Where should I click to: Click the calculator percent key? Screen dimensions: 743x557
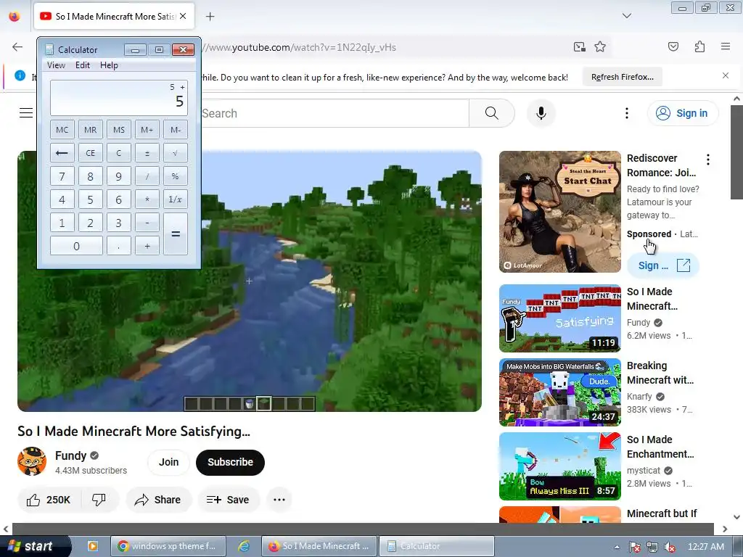click(x=176, y=176)
